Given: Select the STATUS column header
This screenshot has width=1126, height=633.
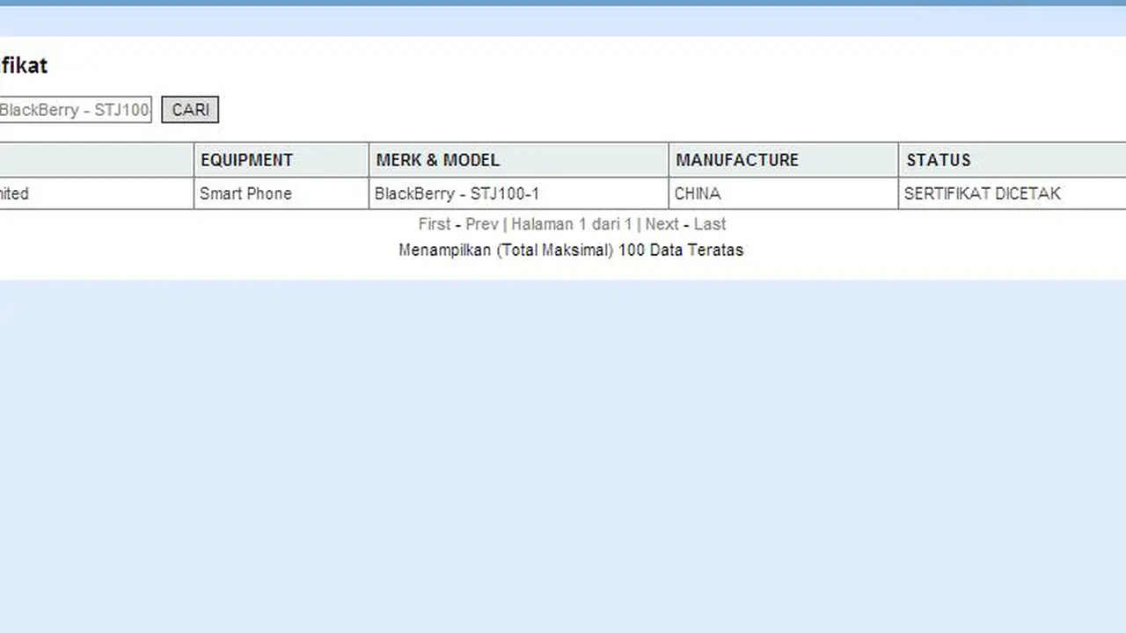Looking at the screenshot, I should pos(1013,160).
